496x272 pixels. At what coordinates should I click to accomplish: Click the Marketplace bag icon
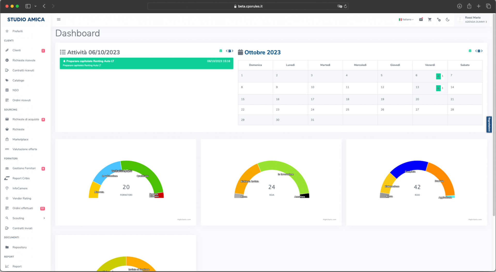coord(7,139)
